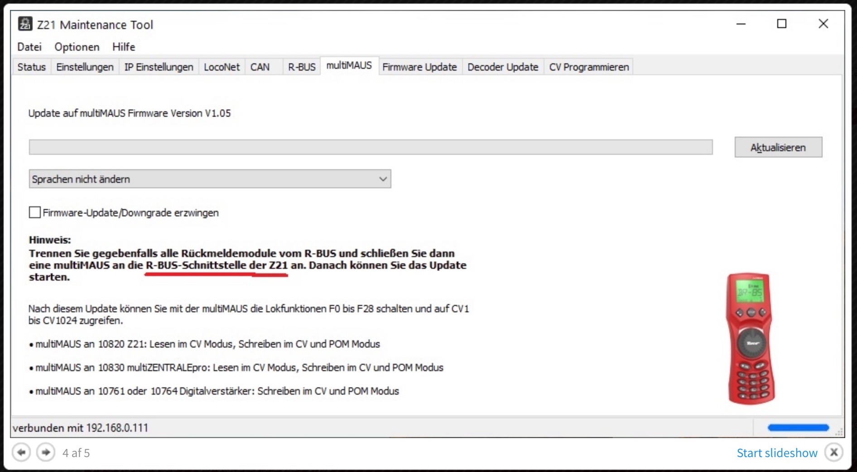The image size is (857, 472).
Task: Open the Decoder Update tab
Action: click(503, 67)
